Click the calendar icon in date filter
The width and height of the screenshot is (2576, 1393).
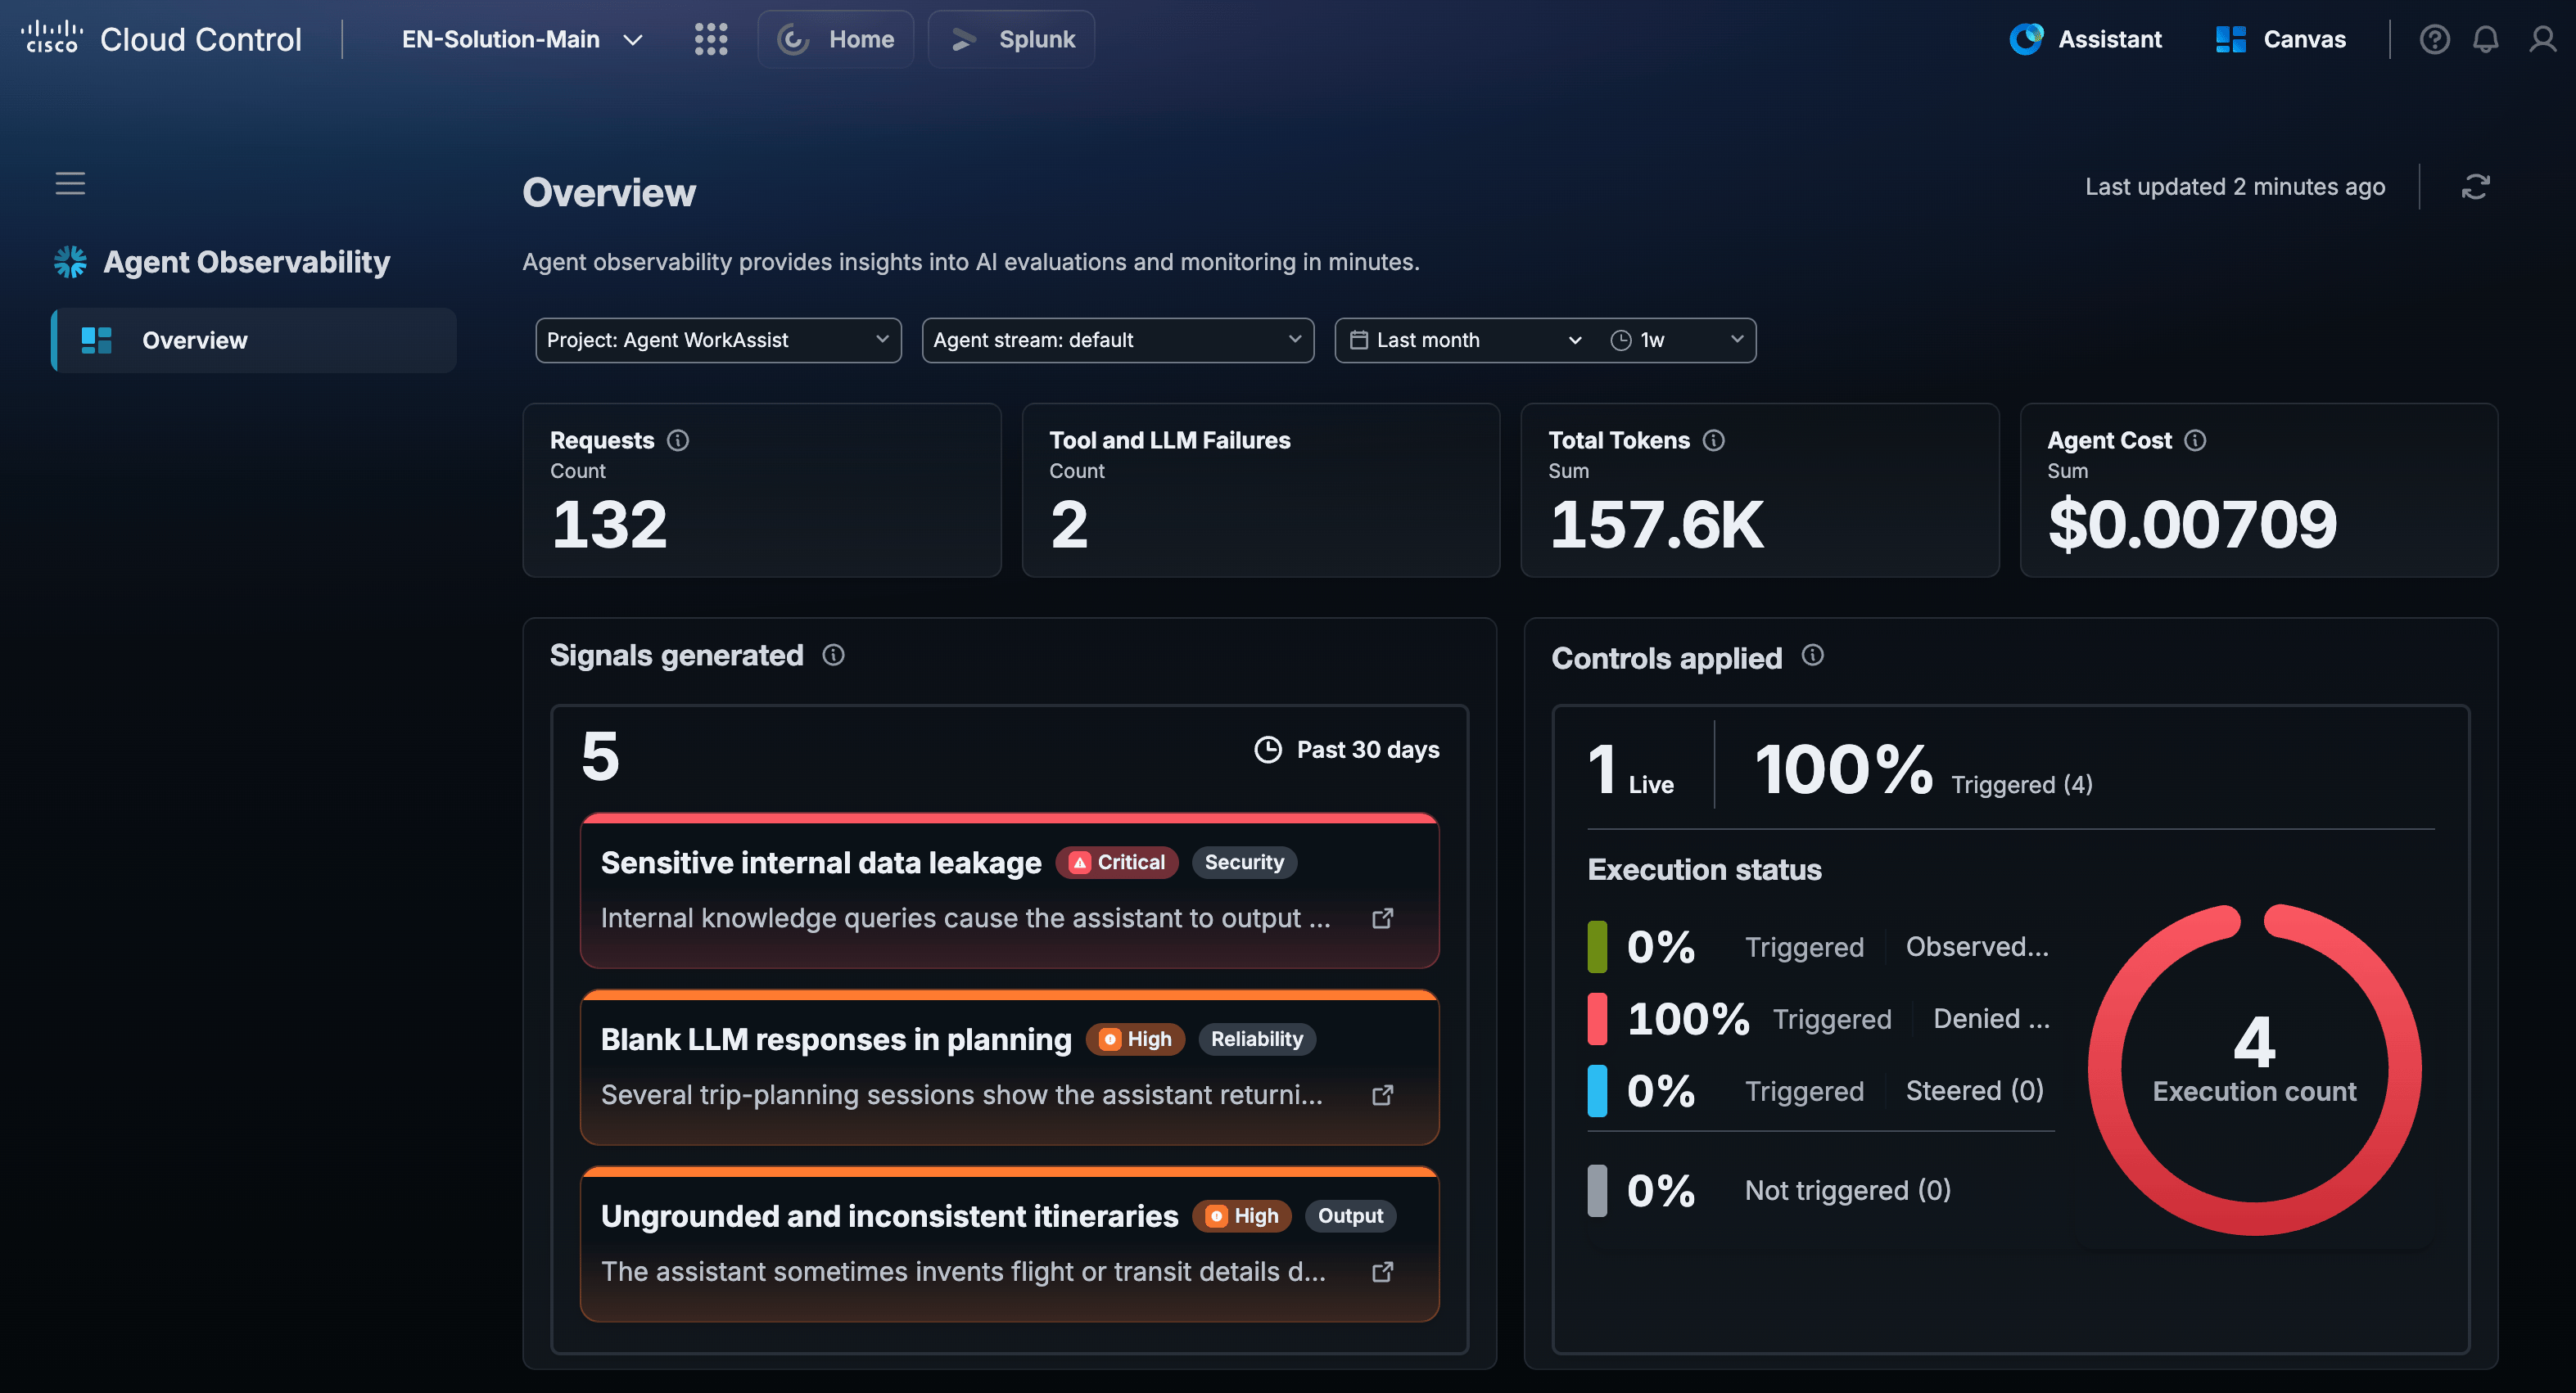click(x=1358, y=340)
